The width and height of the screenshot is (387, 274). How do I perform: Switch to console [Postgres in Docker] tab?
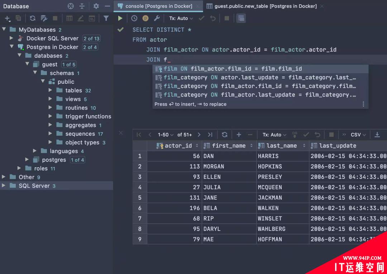159,6
